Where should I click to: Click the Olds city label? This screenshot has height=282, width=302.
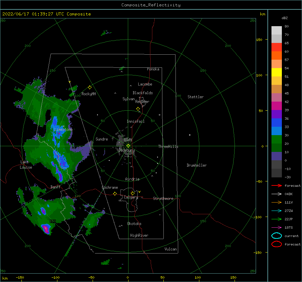[128, 140]
